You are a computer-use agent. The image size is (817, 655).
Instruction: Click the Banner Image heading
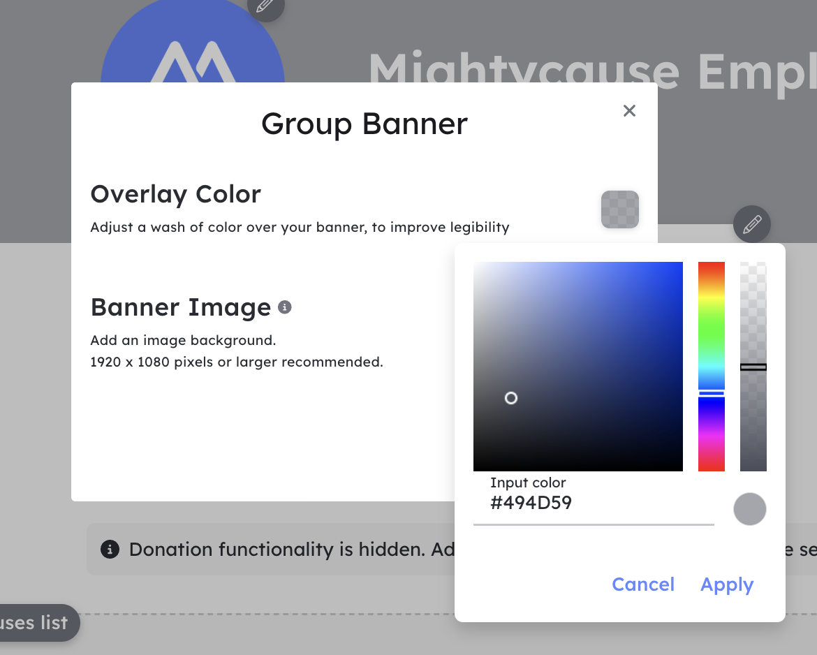[181, 307]
